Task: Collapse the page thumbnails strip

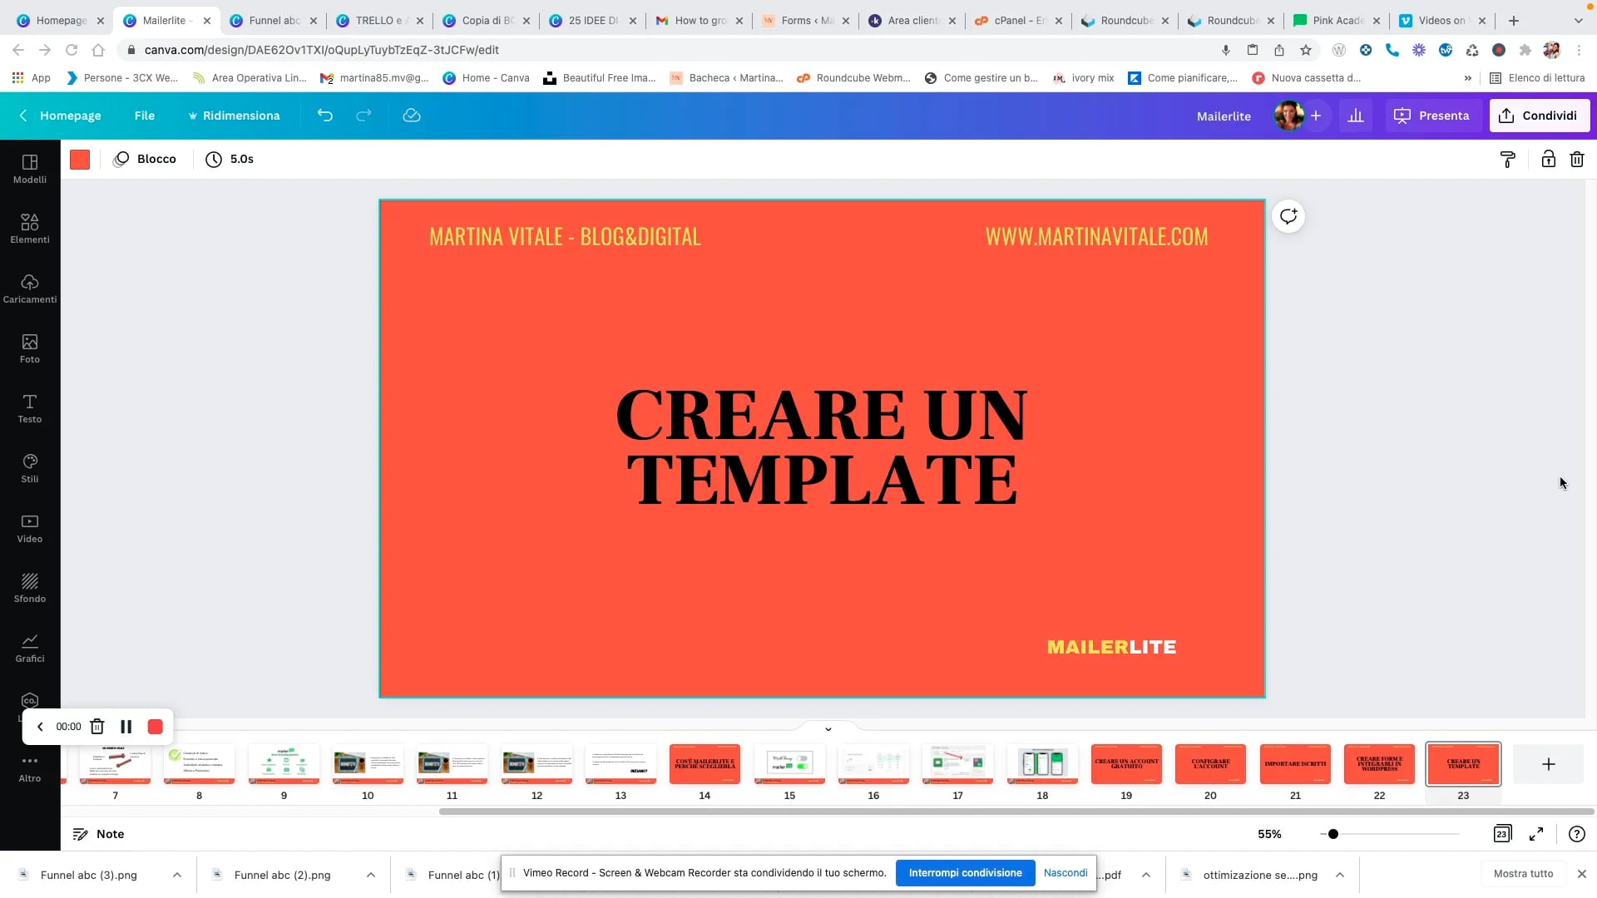Action: 828,729
